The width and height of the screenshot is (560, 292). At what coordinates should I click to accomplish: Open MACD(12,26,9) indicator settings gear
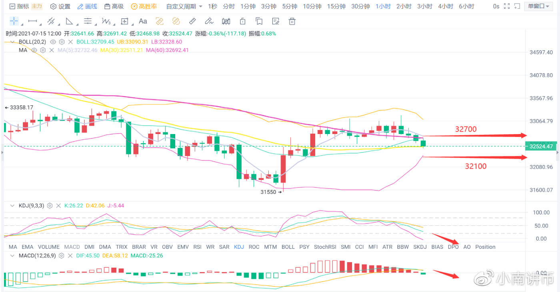[x=62, y=256]
